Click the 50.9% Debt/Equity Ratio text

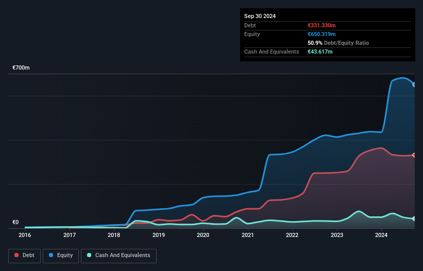tap(339, 43)
